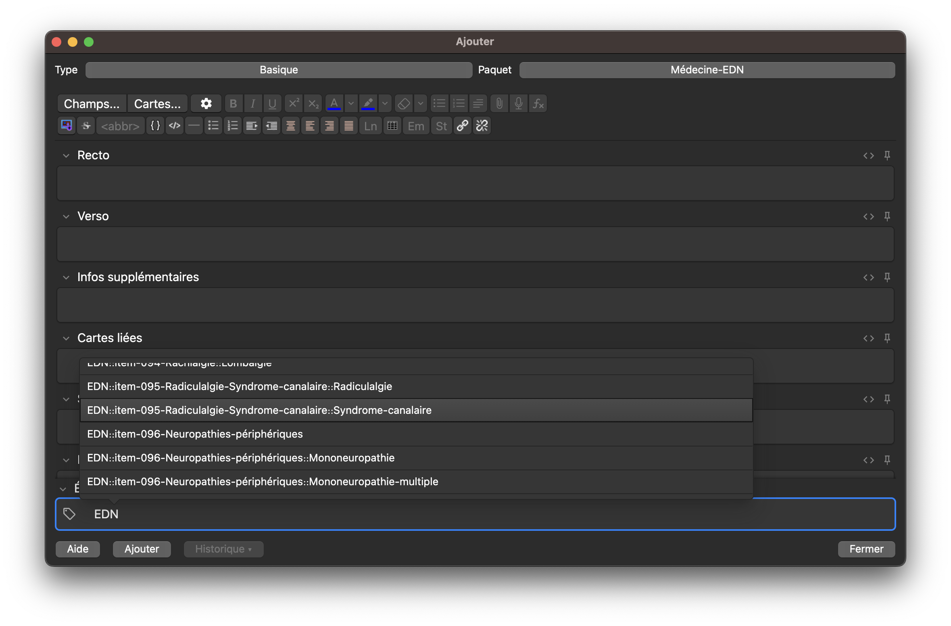Click the image occlusion add-image icon

(x=67, y=126)
